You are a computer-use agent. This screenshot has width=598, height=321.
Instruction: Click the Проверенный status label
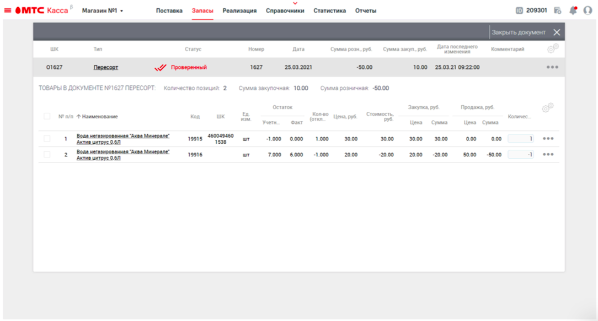tap(189, 67)
